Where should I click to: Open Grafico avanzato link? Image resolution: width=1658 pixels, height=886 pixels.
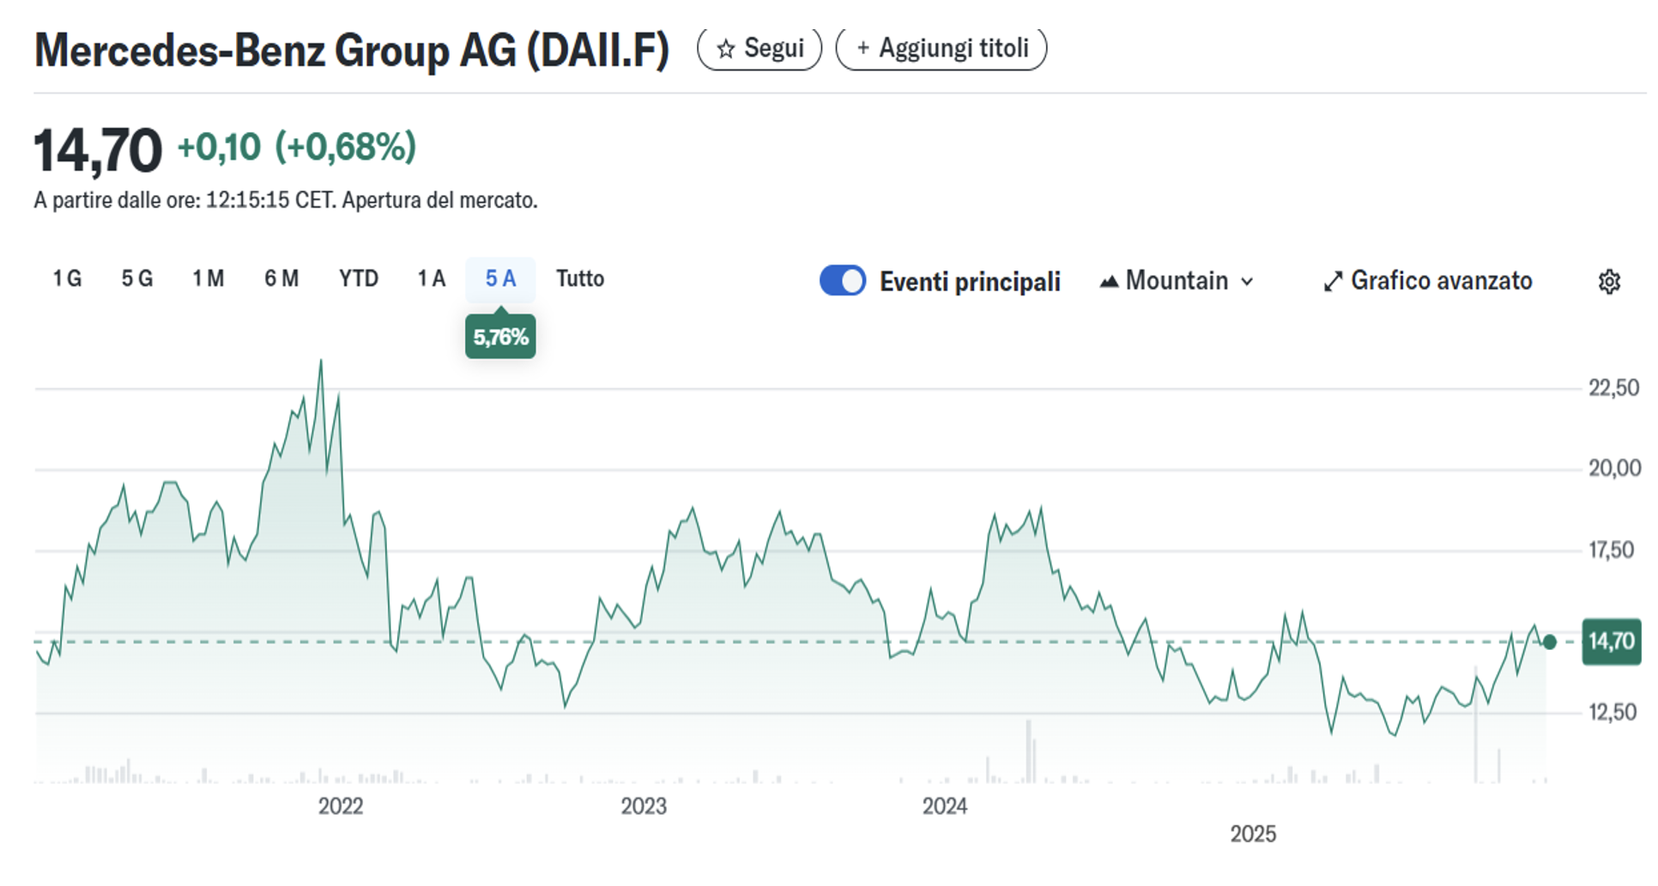coord(1441,281)
